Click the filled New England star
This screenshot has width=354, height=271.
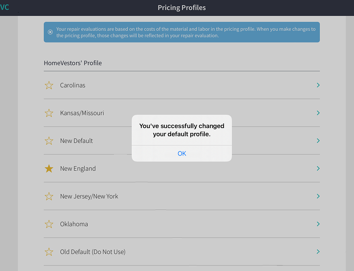point(49,168)
